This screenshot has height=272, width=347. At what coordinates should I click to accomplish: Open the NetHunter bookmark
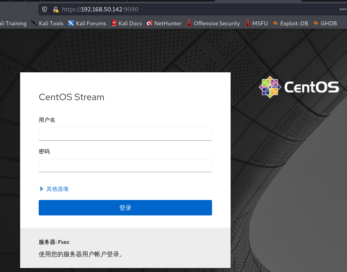click(164, 23)
